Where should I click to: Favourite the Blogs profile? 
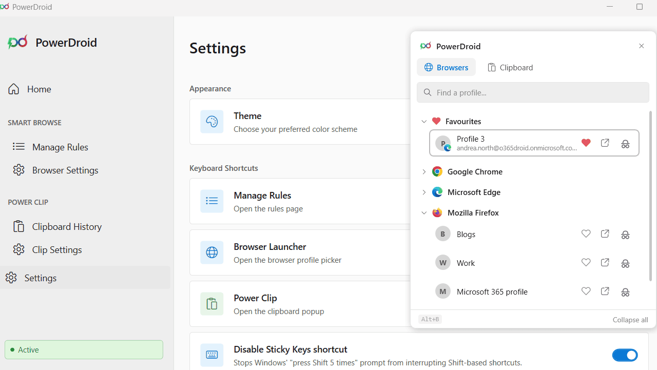tap(586, 234)
